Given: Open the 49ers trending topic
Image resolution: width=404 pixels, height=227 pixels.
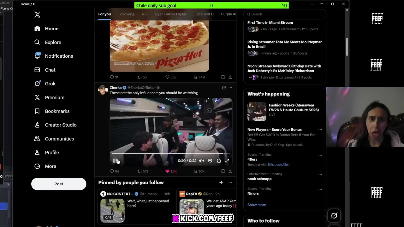Looking at the screenshot, I should 252,160.
